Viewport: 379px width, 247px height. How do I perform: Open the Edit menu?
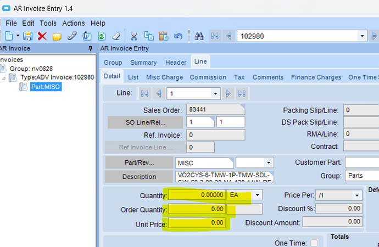point(28,23)
